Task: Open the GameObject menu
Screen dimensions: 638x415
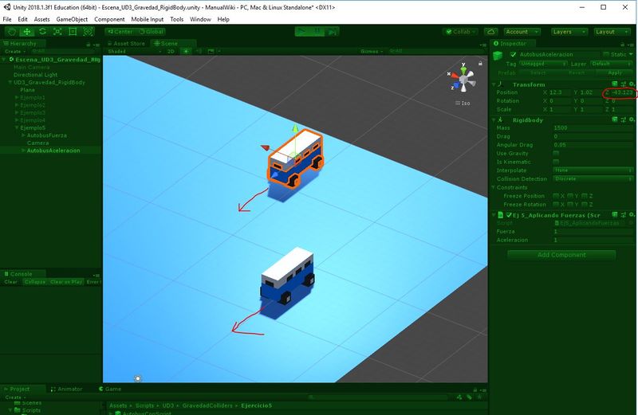Action: click(72, 19)
